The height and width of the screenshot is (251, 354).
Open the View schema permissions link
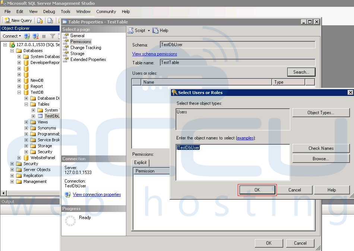click(x=155, y=54)
